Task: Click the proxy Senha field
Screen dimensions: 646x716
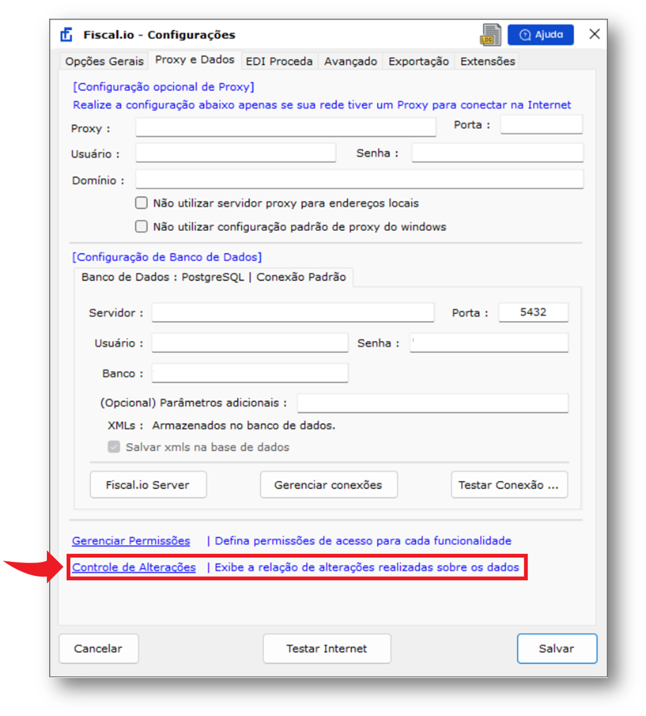Action: (497, 152)
